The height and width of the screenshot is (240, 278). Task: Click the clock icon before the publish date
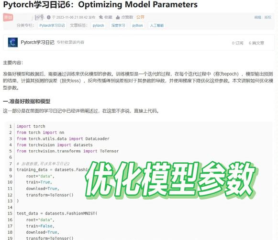coord(49,17)
